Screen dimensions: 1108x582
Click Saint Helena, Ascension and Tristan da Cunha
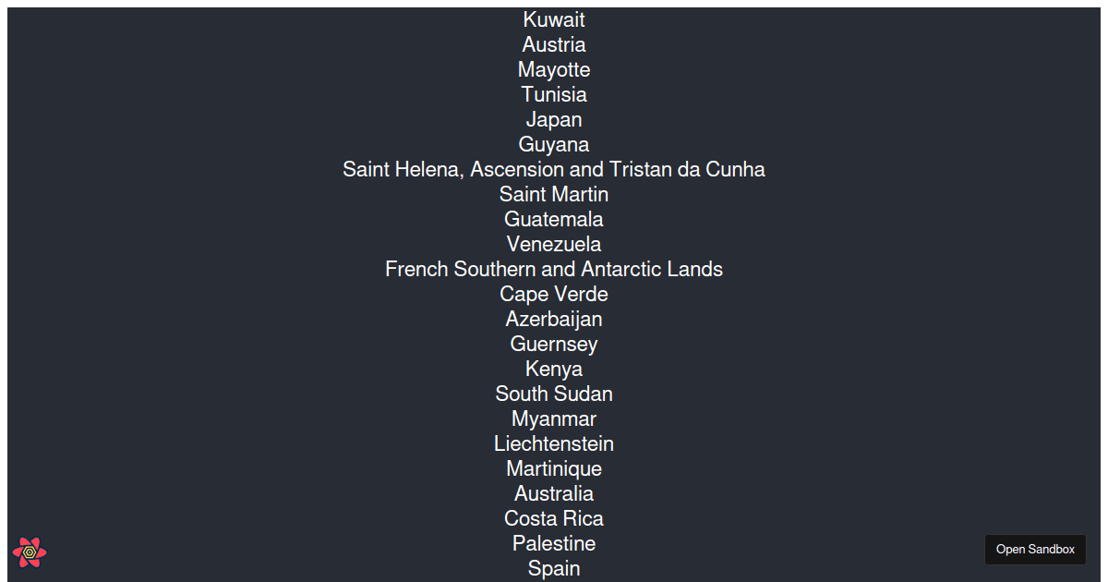coord(554,169)
